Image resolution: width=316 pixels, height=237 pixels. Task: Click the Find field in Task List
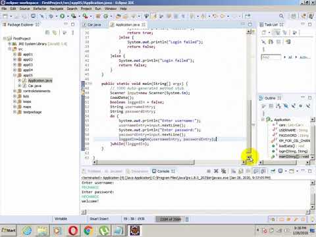click(271, 57)
